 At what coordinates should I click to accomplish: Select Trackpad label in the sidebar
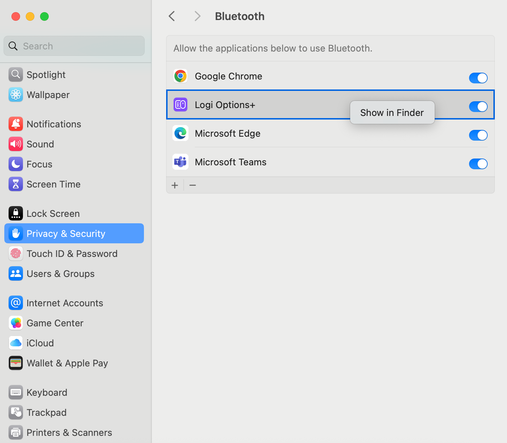pos(47,413)
